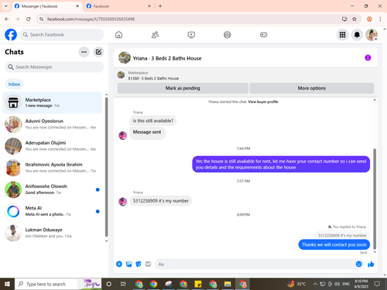This screenshot has width=387, height=290.
Task: Open the Windows Start menu
Action: click(7, 284)
